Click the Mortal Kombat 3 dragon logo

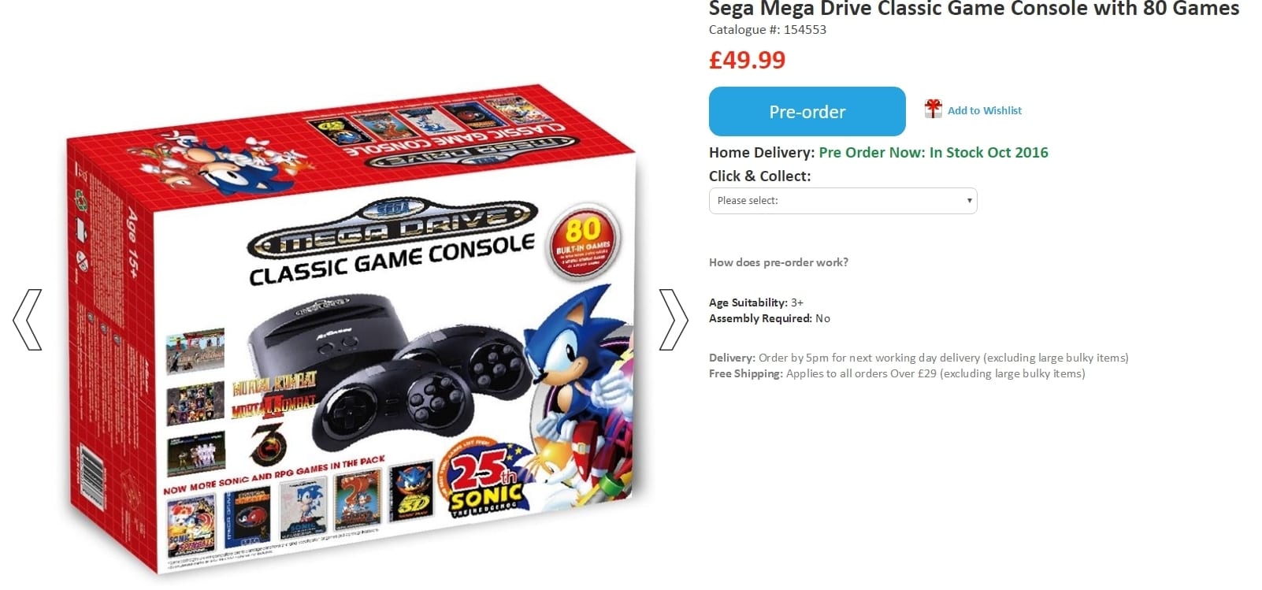(267, 443)
